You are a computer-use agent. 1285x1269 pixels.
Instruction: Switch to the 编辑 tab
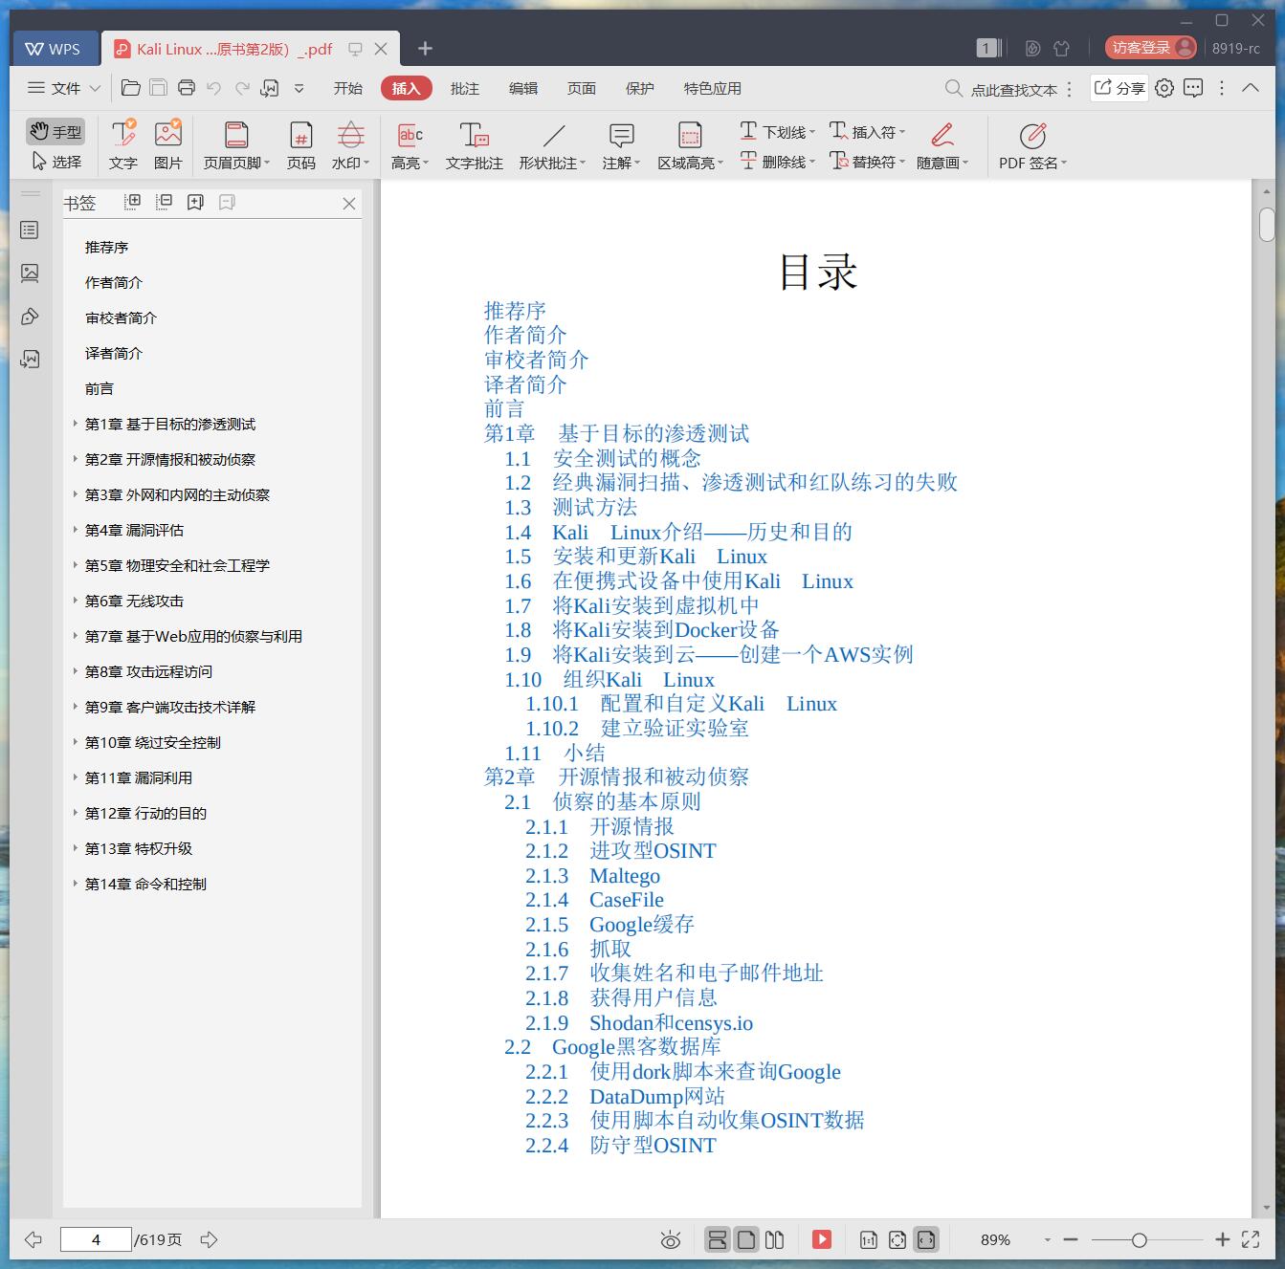point(523,88)
